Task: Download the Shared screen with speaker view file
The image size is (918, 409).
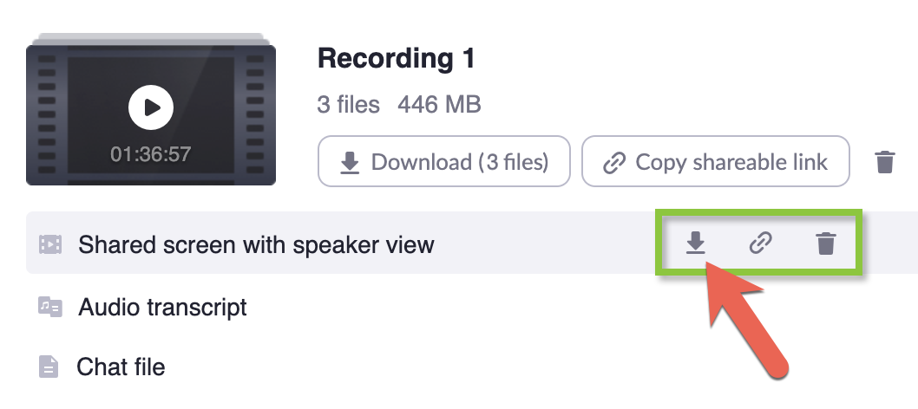Action: [x=694, y=245]
